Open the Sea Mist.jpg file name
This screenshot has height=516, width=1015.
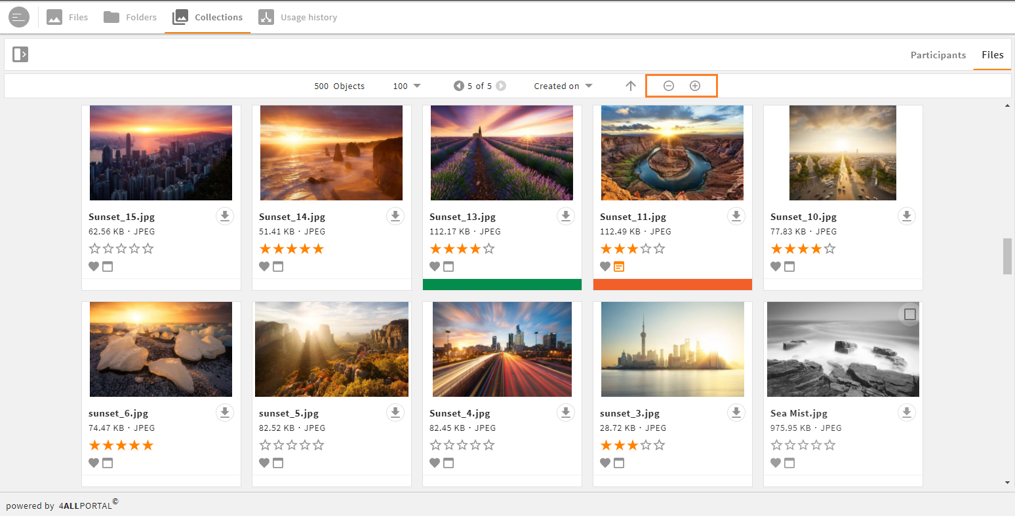[x=799, y=413]
